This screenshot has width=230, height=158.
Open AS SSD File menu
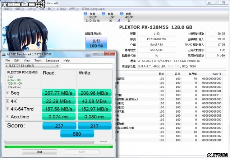[8, 60]
